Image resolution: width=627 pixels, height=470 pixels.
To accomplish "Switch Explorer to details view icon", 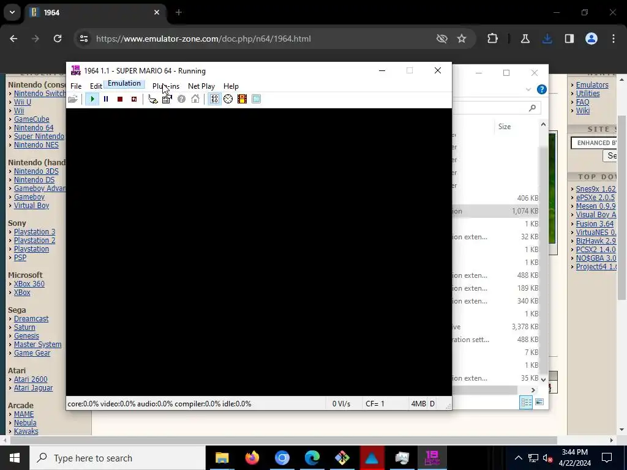I will pyautogui.click(x=526, y=402).
